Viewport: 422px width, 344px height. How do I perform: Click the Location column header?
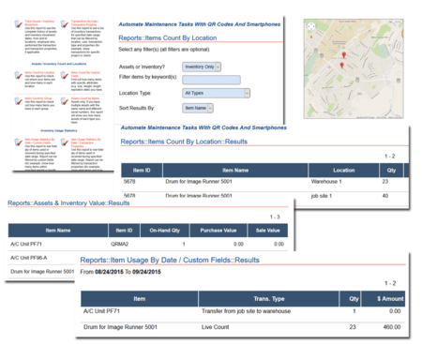343,171
